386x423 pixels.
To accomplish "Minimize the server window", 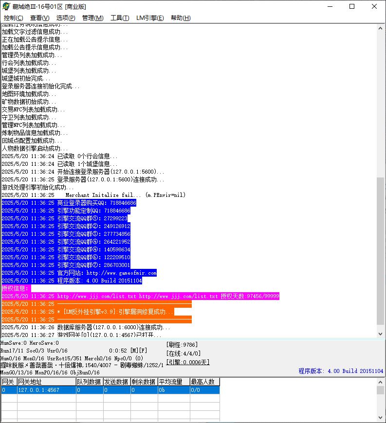I will 330,6.
